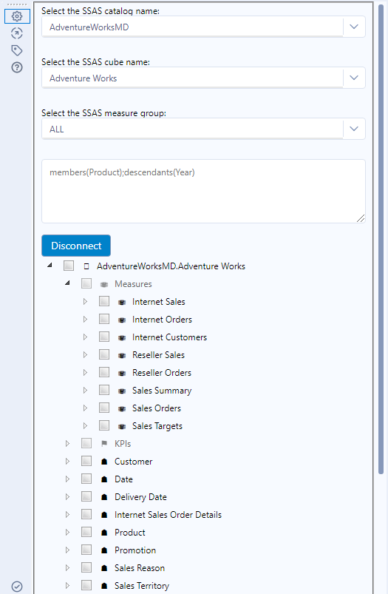The image size is (388, 594).
Task: Select the Internet Customers tree row
Action: (169, 337)
